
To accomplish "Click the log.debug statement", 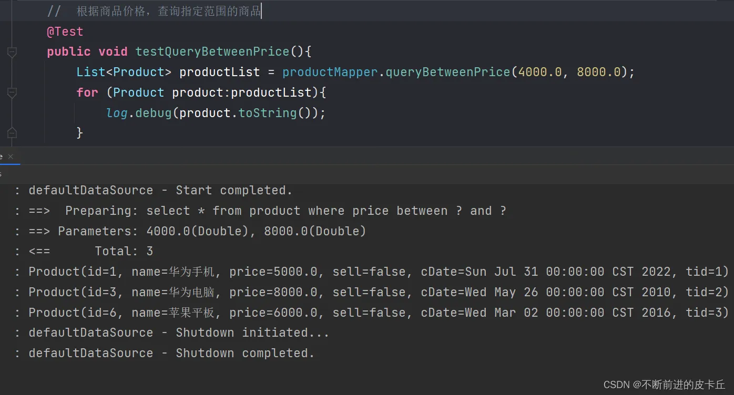I will [216, 113].
